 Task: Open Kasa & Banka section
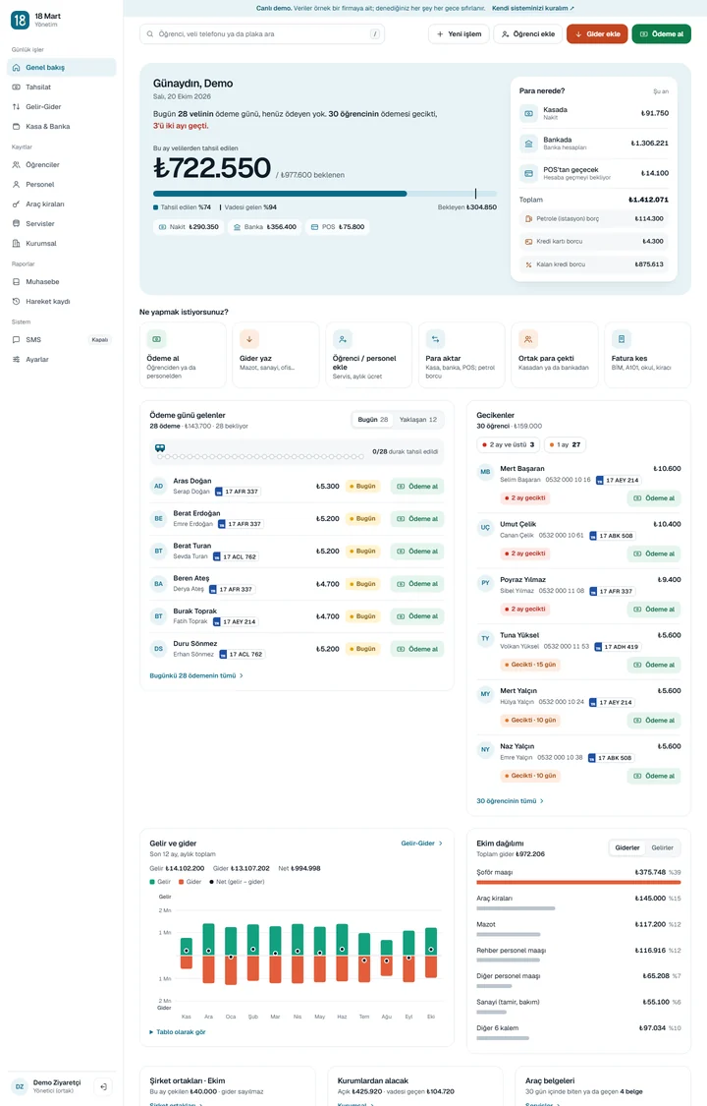[x=61, y=127]
